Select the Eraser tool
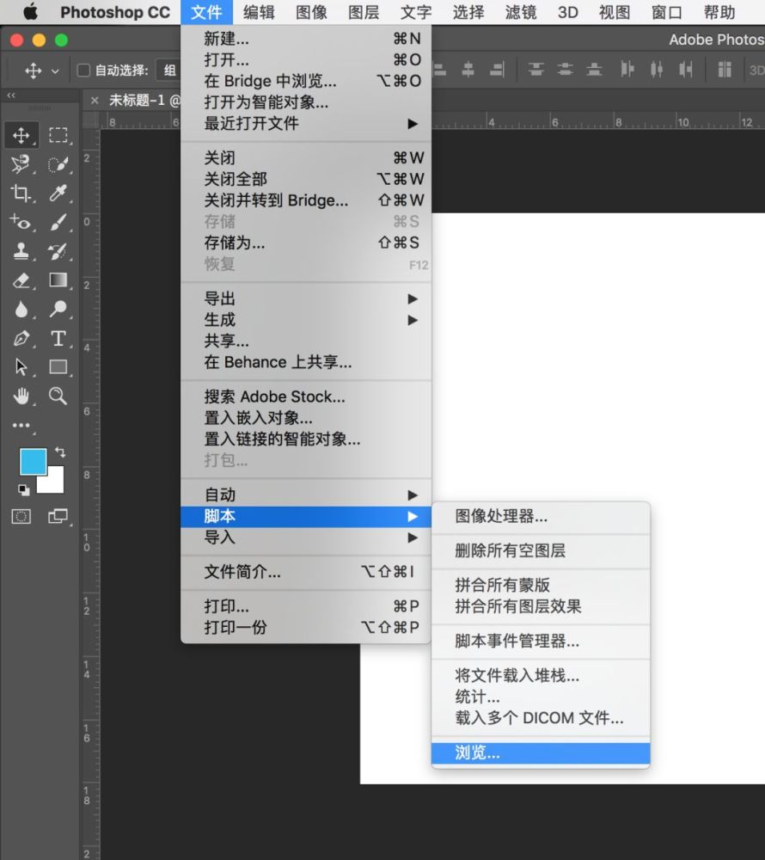This screenshot has height=860, width=765. (21, 280)
